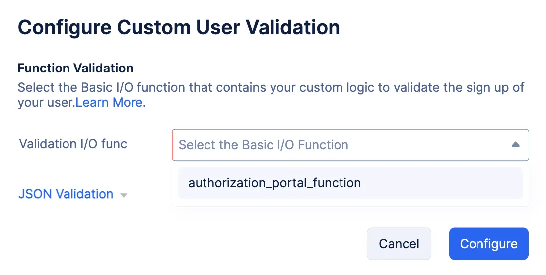
Task: Click the function validation description text
Action: pyautogui.click(x=271, y=88)
